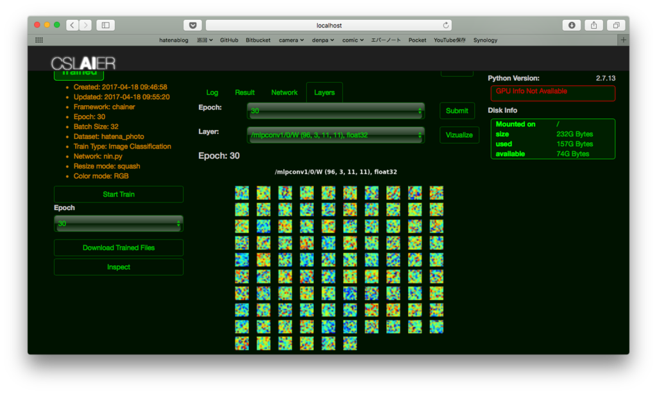Viewport: 657px width, 394px height.
Task: Open the left sidebar Epoch dropdown
Action: point(119,224)
